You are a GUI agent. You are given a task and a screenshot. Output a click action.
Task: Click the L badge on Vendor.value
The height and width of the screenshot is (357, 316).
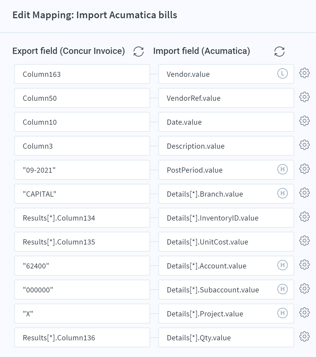[x=283, y=73]
